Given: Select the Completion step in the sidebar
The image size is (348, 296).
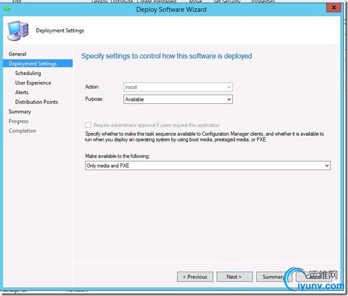Looking at the screenshot, I should point(22,131).
